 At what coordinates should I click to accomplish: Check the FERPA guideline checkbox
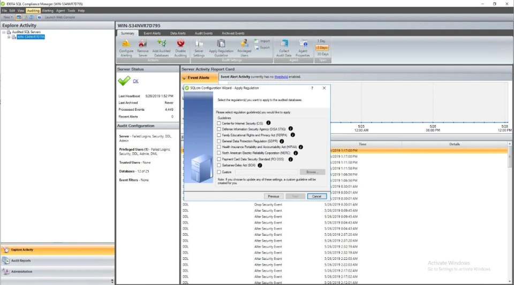point(219,135)
